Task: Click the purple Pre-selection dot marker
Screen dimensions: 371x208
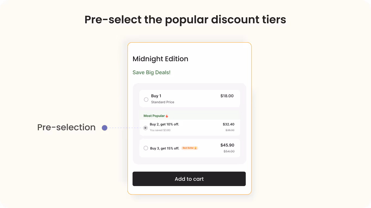Action: click(x=105, y=128)
